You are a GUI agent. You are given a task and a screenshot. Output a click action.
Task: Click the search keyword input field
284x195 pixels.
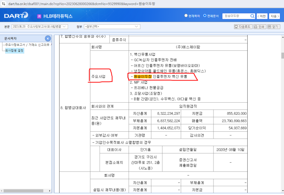click(x=235, y=16)
